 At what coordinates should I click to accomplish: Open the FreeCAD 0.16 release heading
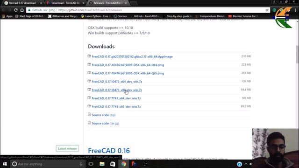coord(109,151)
